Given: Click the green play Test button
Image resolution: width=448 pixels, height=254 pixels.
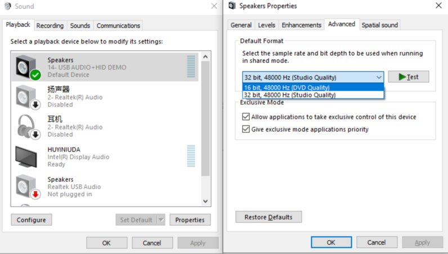Looking at the screenshot, I should tap(408, 77).
